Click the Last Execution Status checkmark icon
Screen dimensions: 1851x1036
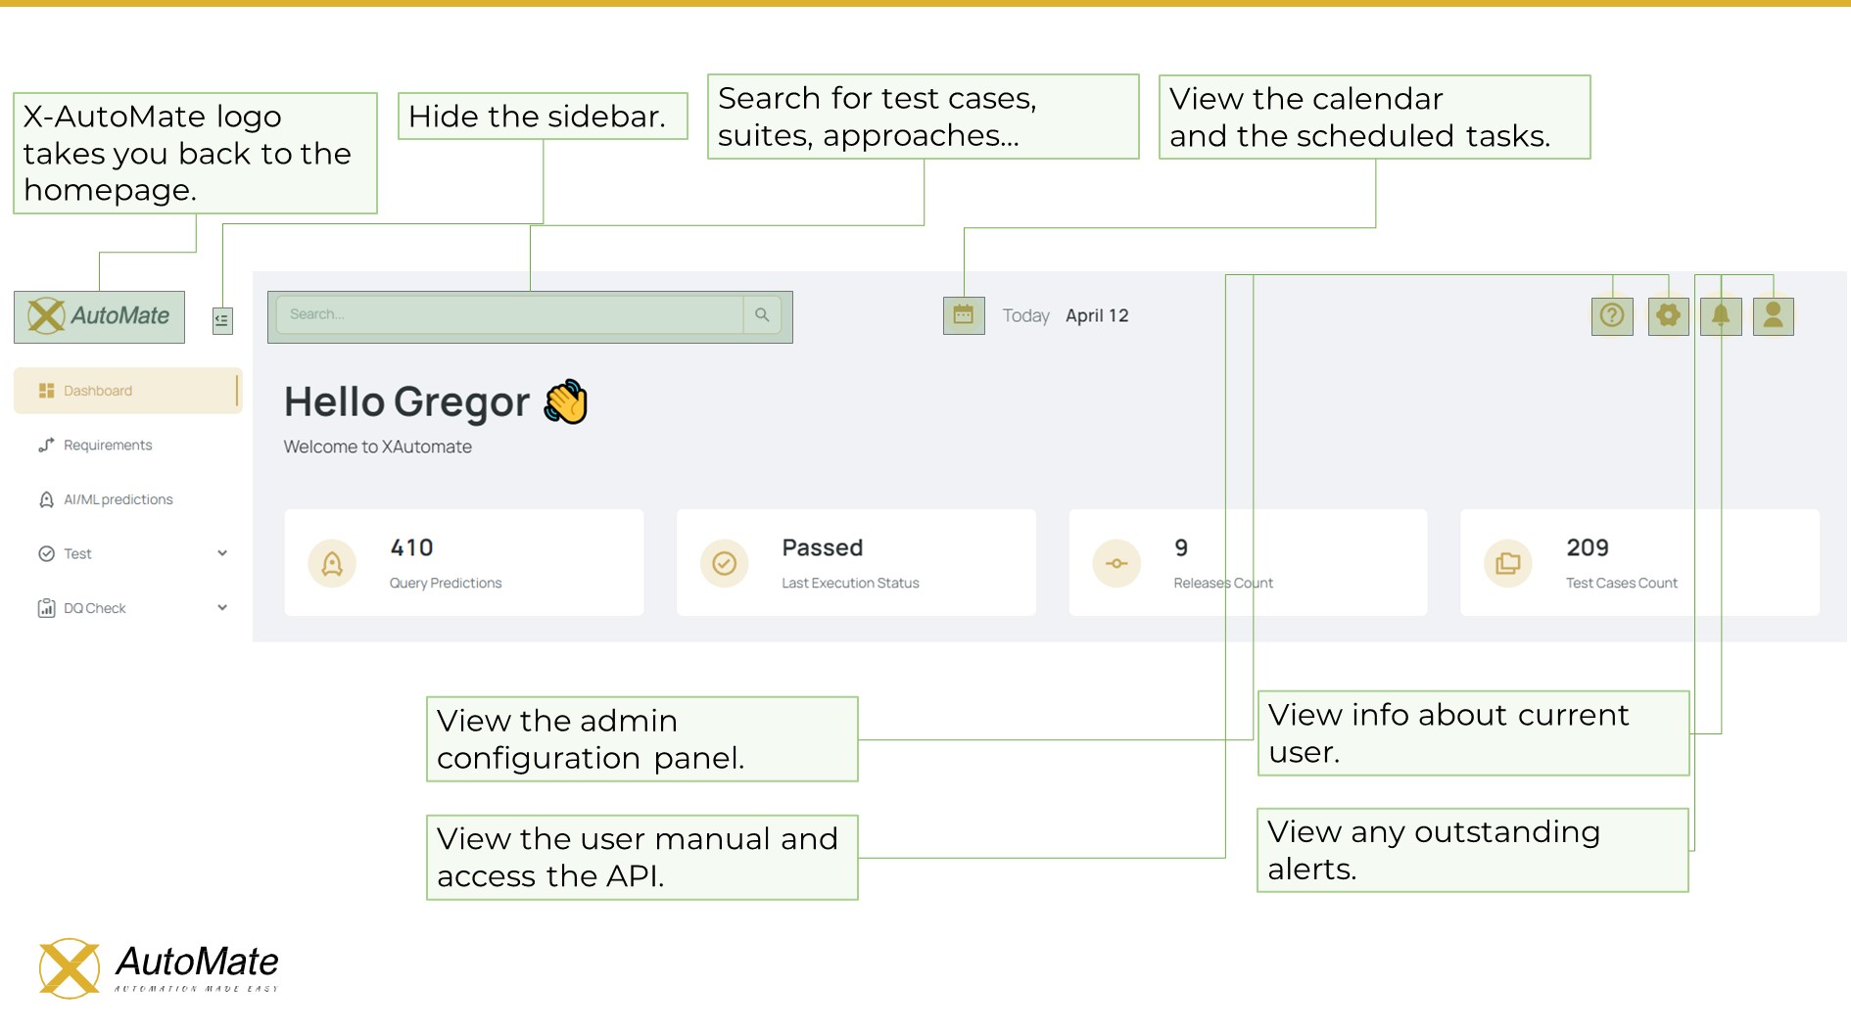725,563
